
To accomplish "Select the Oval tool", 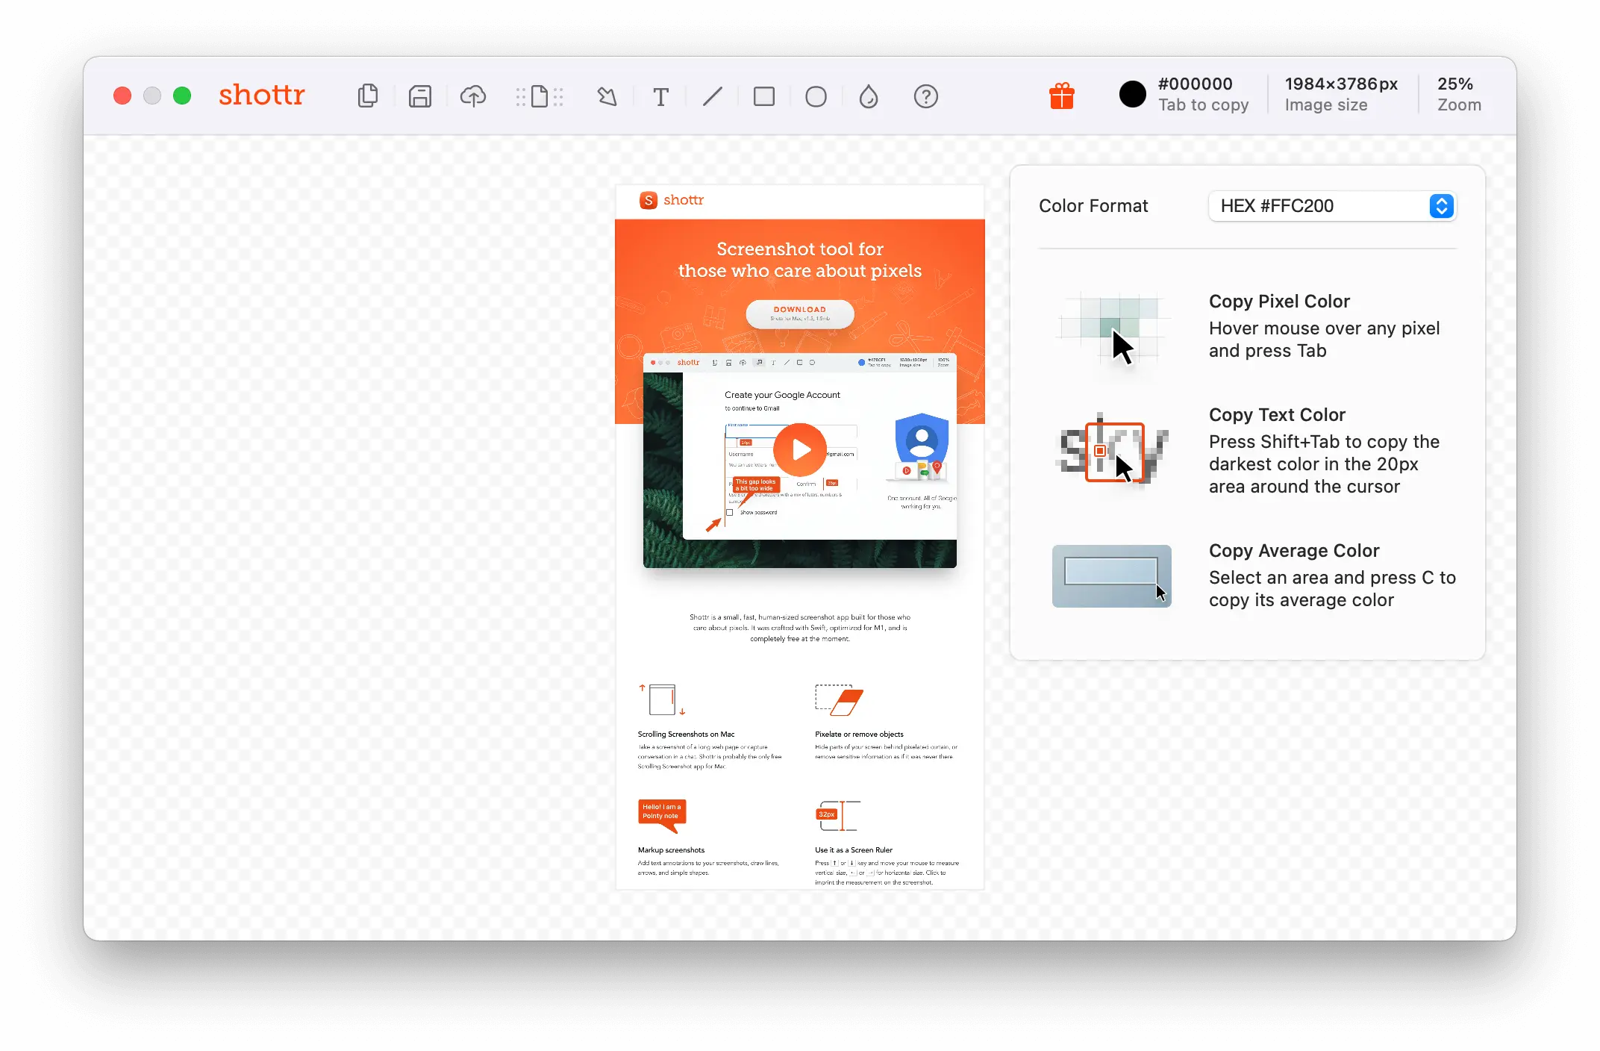I will click(816, 96).
